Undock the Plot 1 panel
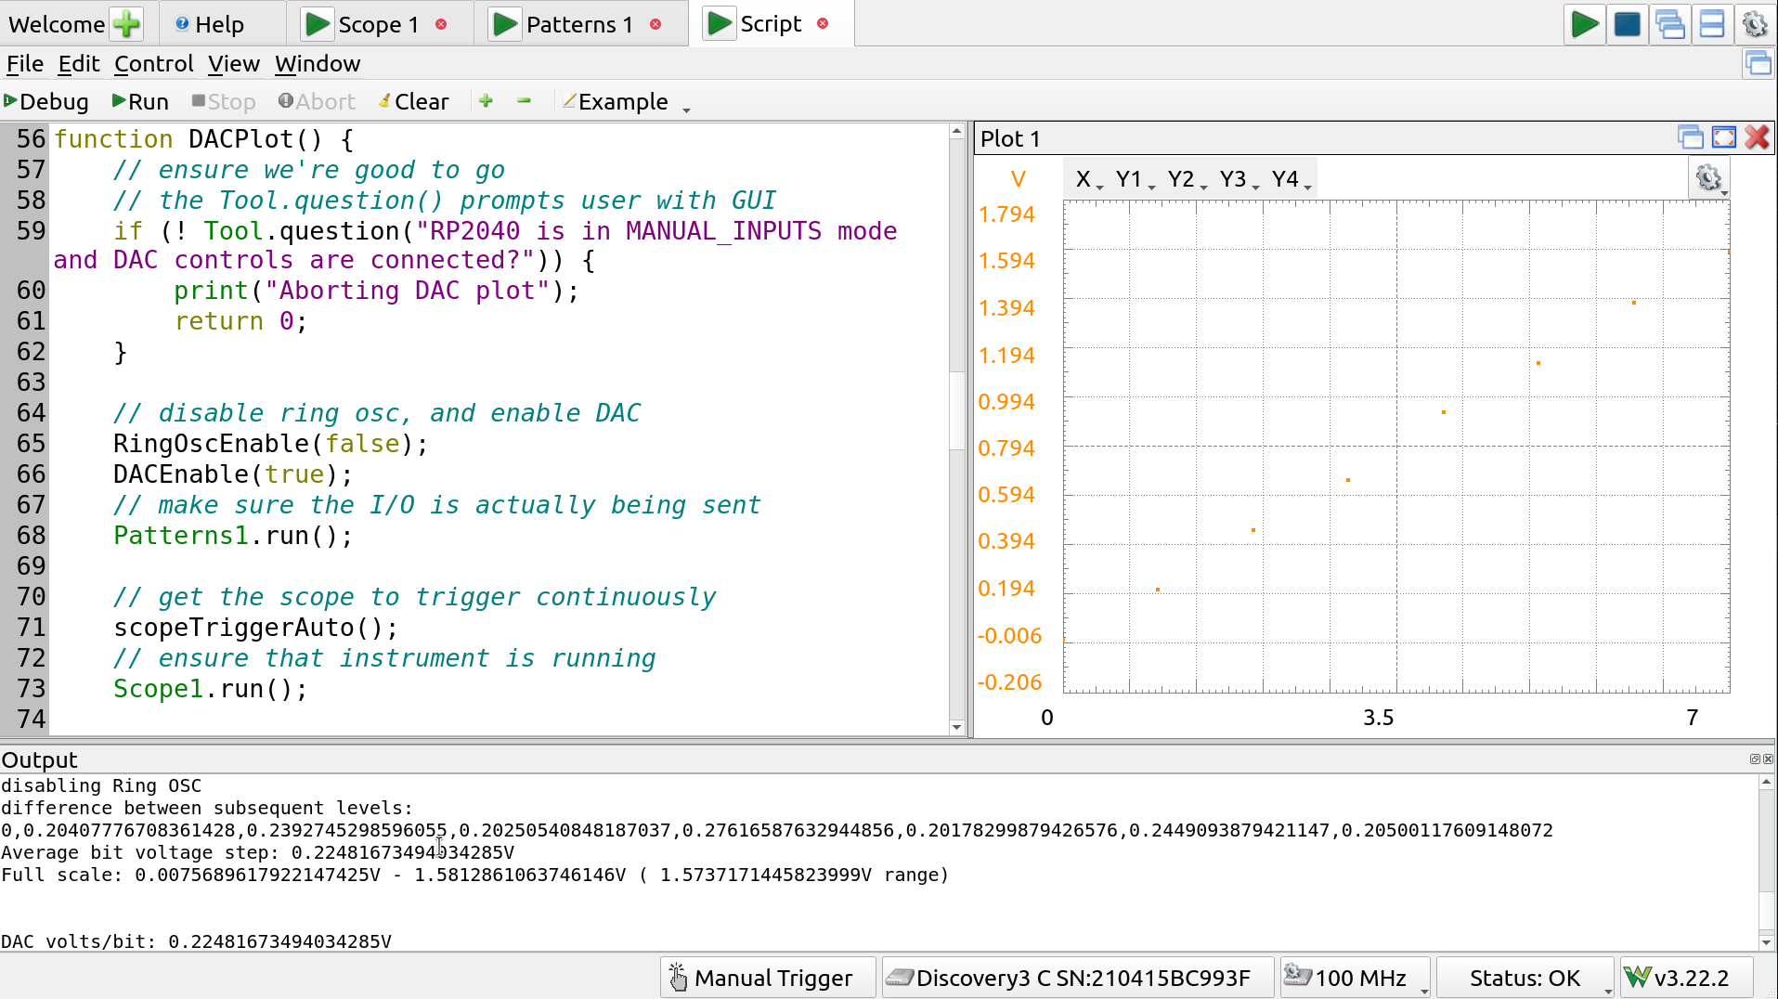Screen dimensions: 1778x999 point(1690,138)
